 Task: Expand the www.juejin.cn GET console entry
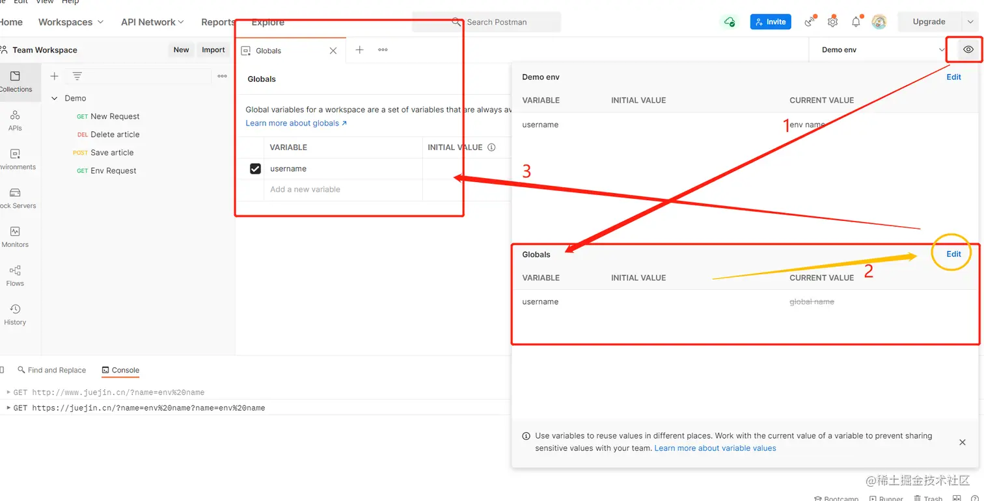8,392
